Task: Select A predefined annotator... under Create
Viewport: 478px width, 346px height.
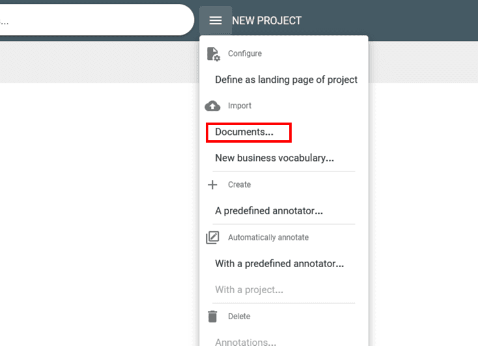Action: point(269,210)
